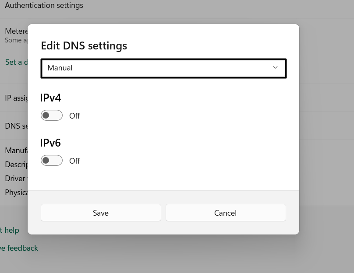
Task: Click the IPv4 heading label
Action: pos(50,98)
